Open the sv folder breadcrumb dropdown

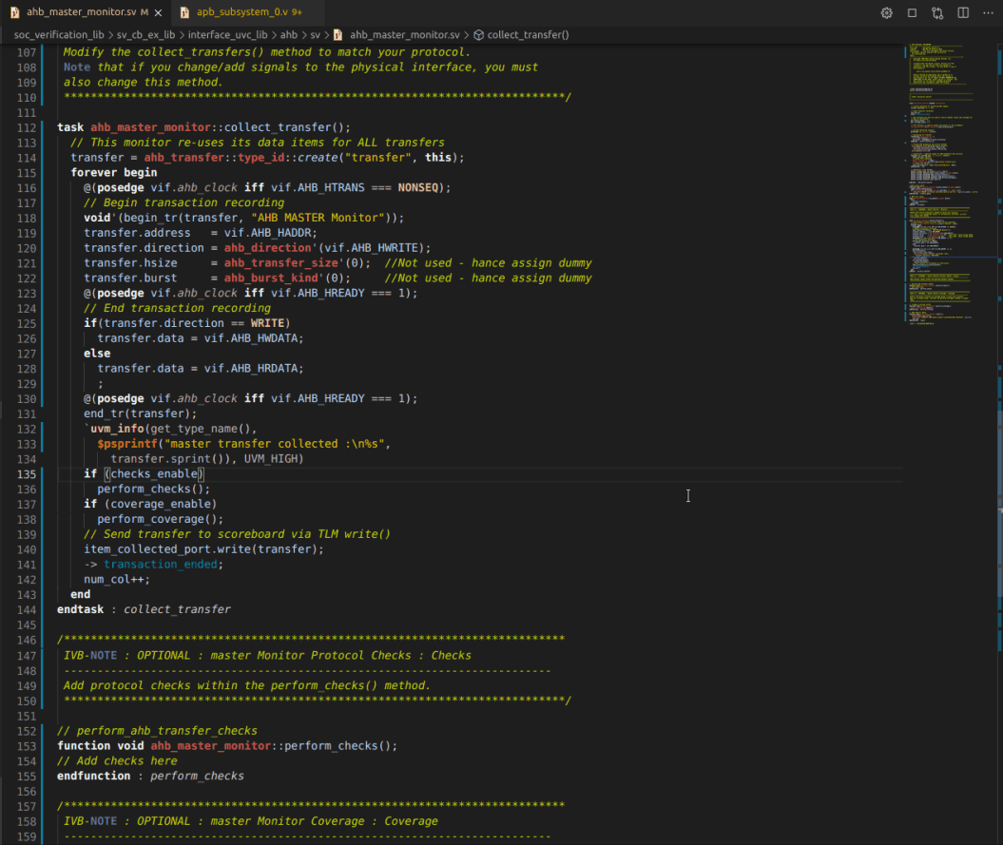314,33
